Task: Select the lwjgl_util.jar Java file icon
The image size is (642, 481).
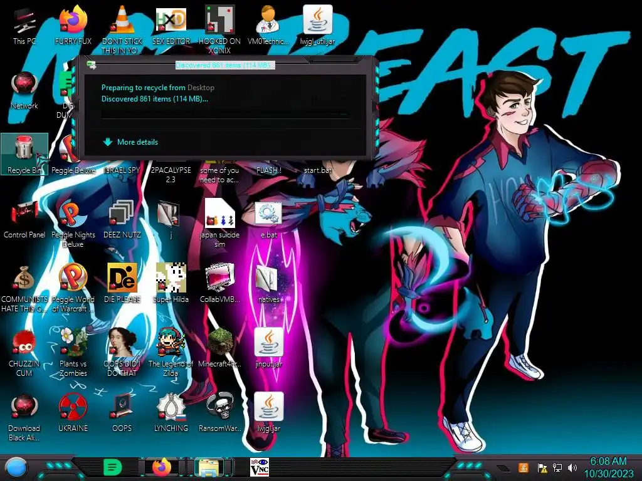Action: coord(317,26)
